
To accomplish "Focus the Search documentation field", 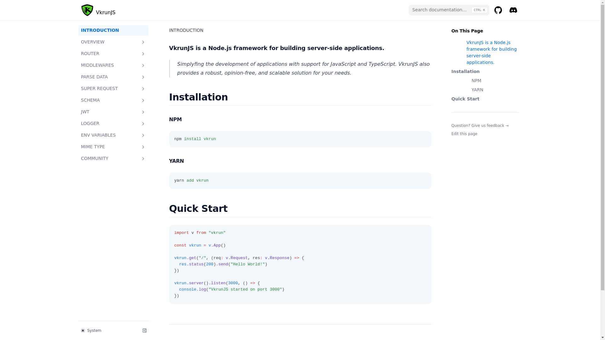I will coord(449,10).
